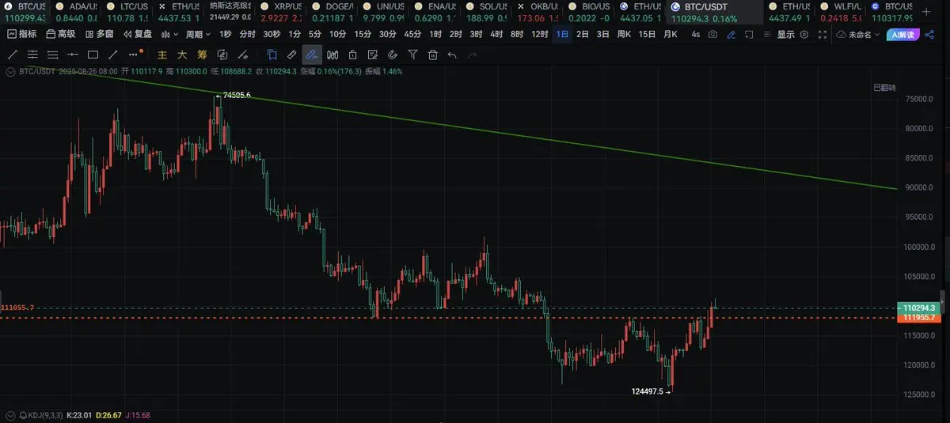Open 高级 advanced panel

pyautogui.click(x=61, y=34)
